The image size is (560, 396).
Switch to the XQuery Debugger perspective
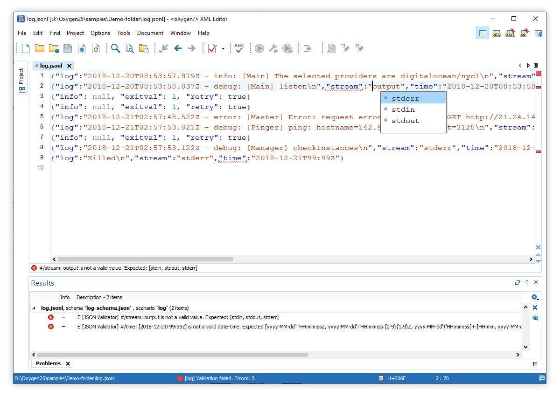tap(524, 33)
